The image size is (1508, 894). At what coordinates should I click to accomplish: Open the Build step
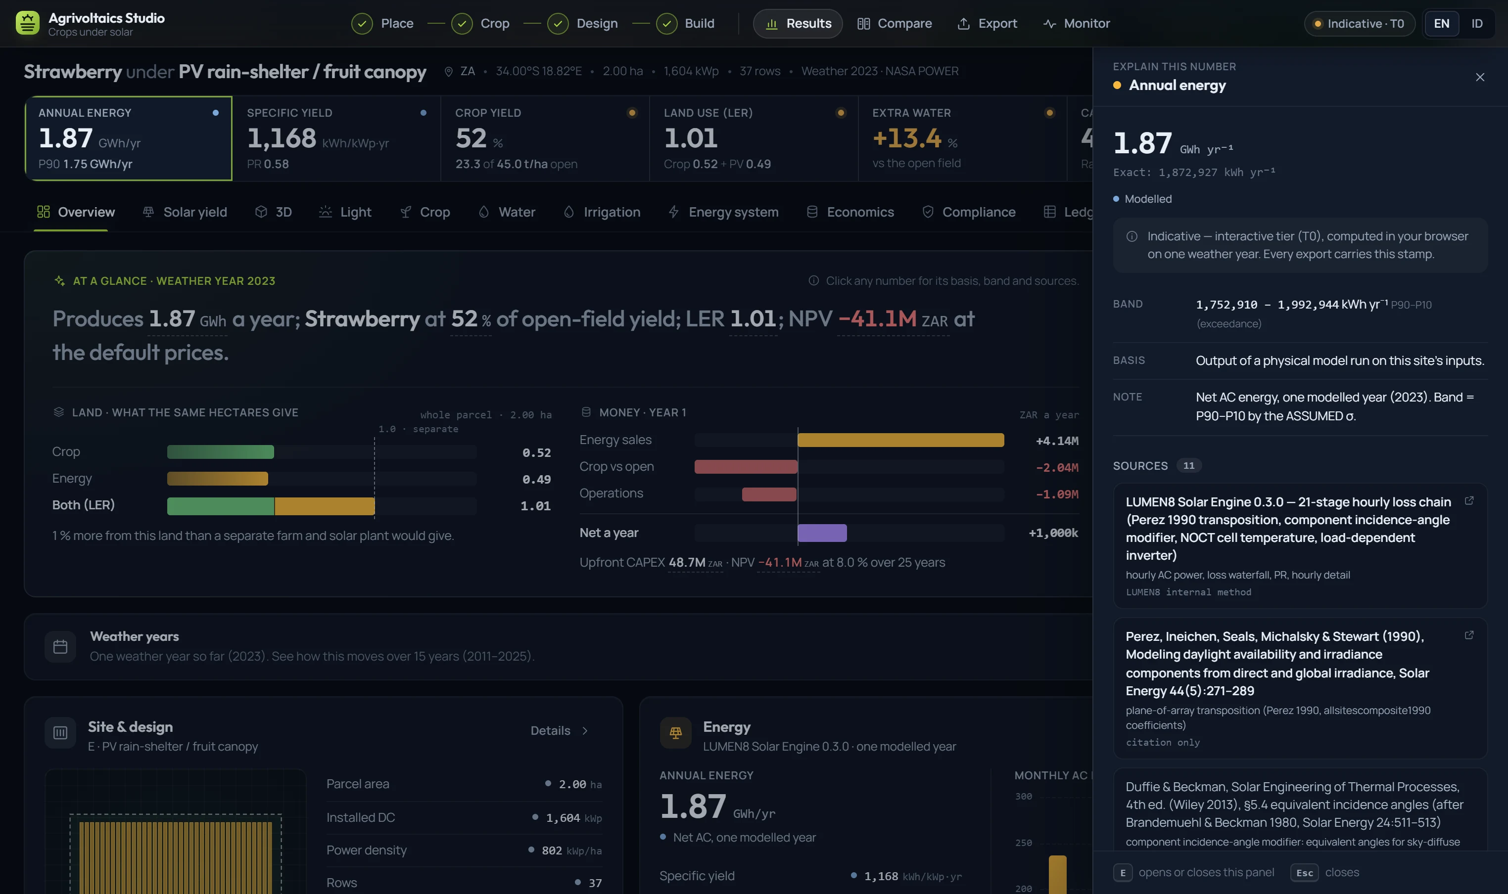[685, 24]
